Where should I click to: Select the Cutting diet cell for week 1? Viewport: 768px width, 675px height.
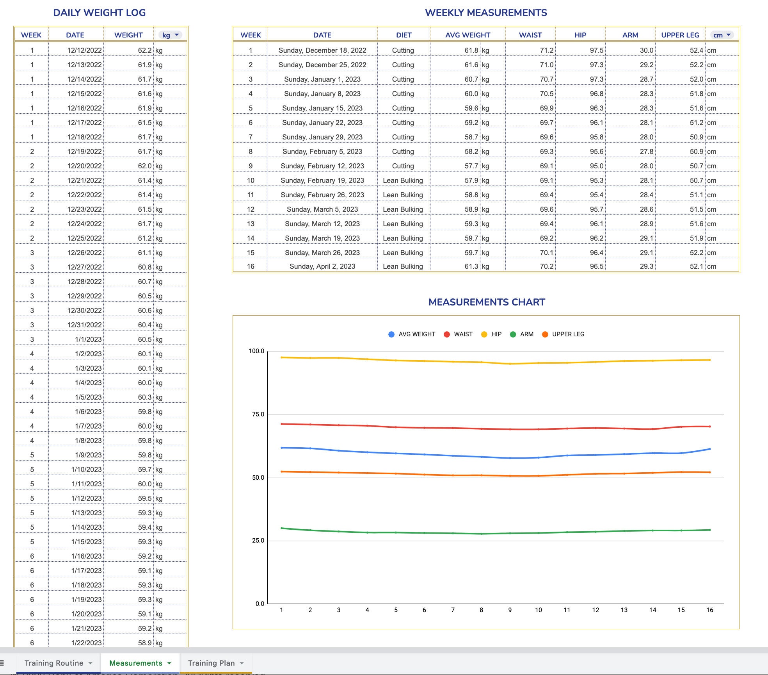[403, 50]
